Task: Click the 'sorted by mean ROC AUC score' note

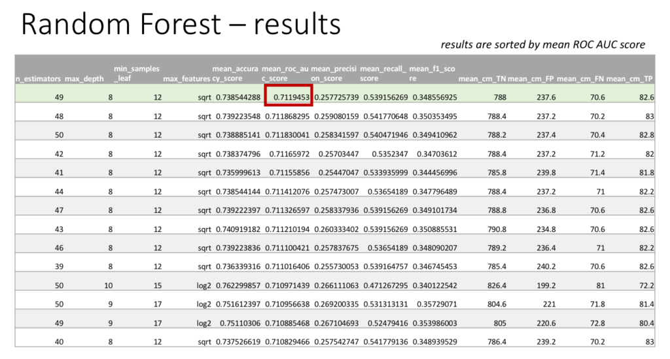Action: (x=542, y=45)
